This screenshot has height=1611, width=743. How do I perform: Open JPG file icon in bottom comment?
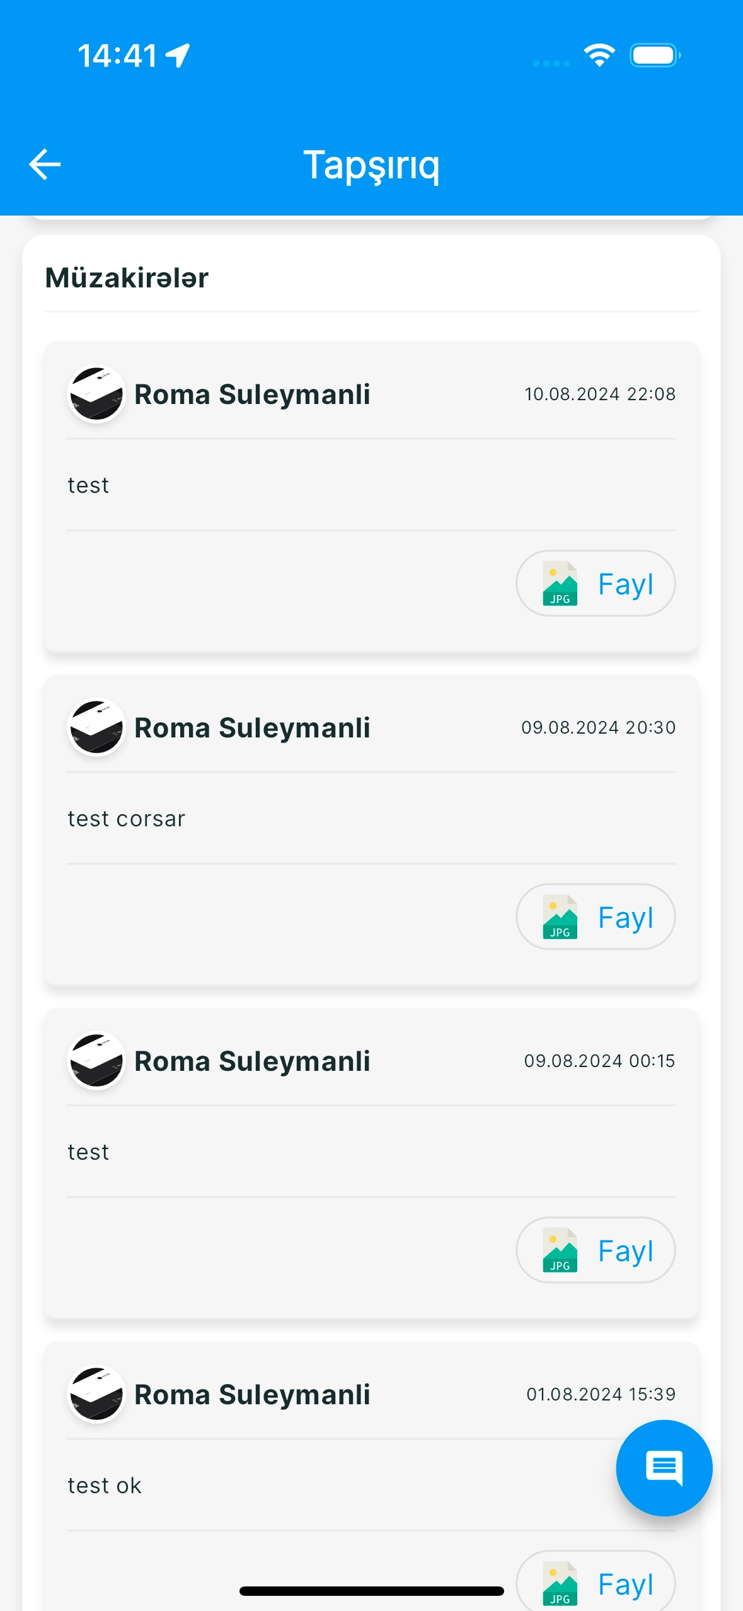[x=560, y=1583]
